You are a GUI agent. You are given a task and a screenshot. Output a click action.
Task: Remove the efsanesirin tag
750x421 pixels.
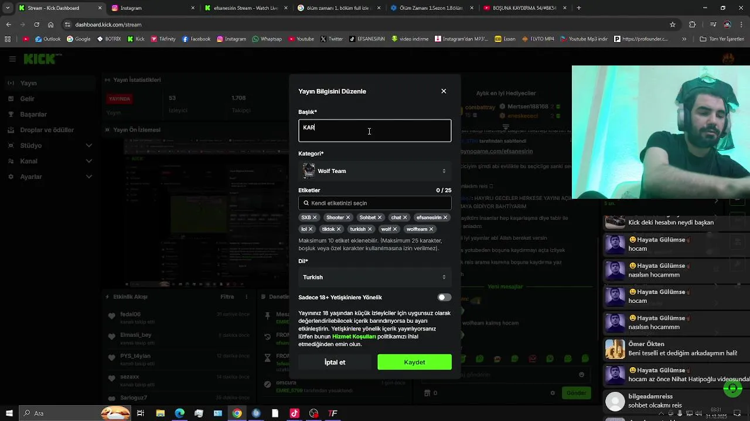point(445,218)
